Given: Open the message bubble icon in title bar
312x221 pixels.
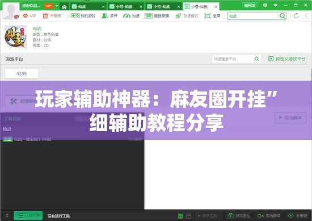Looking at the screenshot, I should pyautogui.click(x=265, y=5).
